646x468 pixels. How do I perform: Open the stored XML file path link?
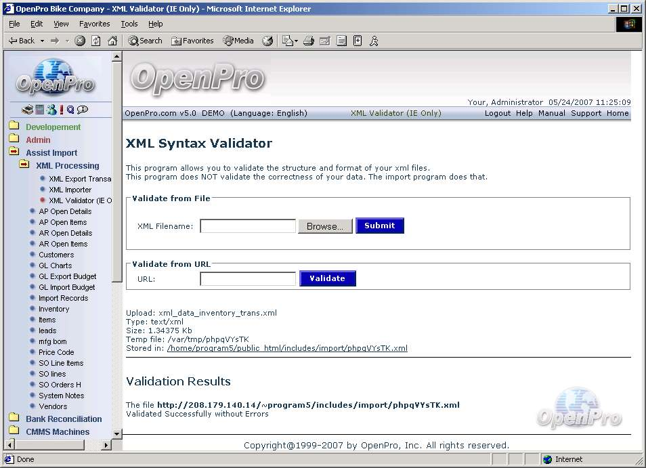(287, 348)
